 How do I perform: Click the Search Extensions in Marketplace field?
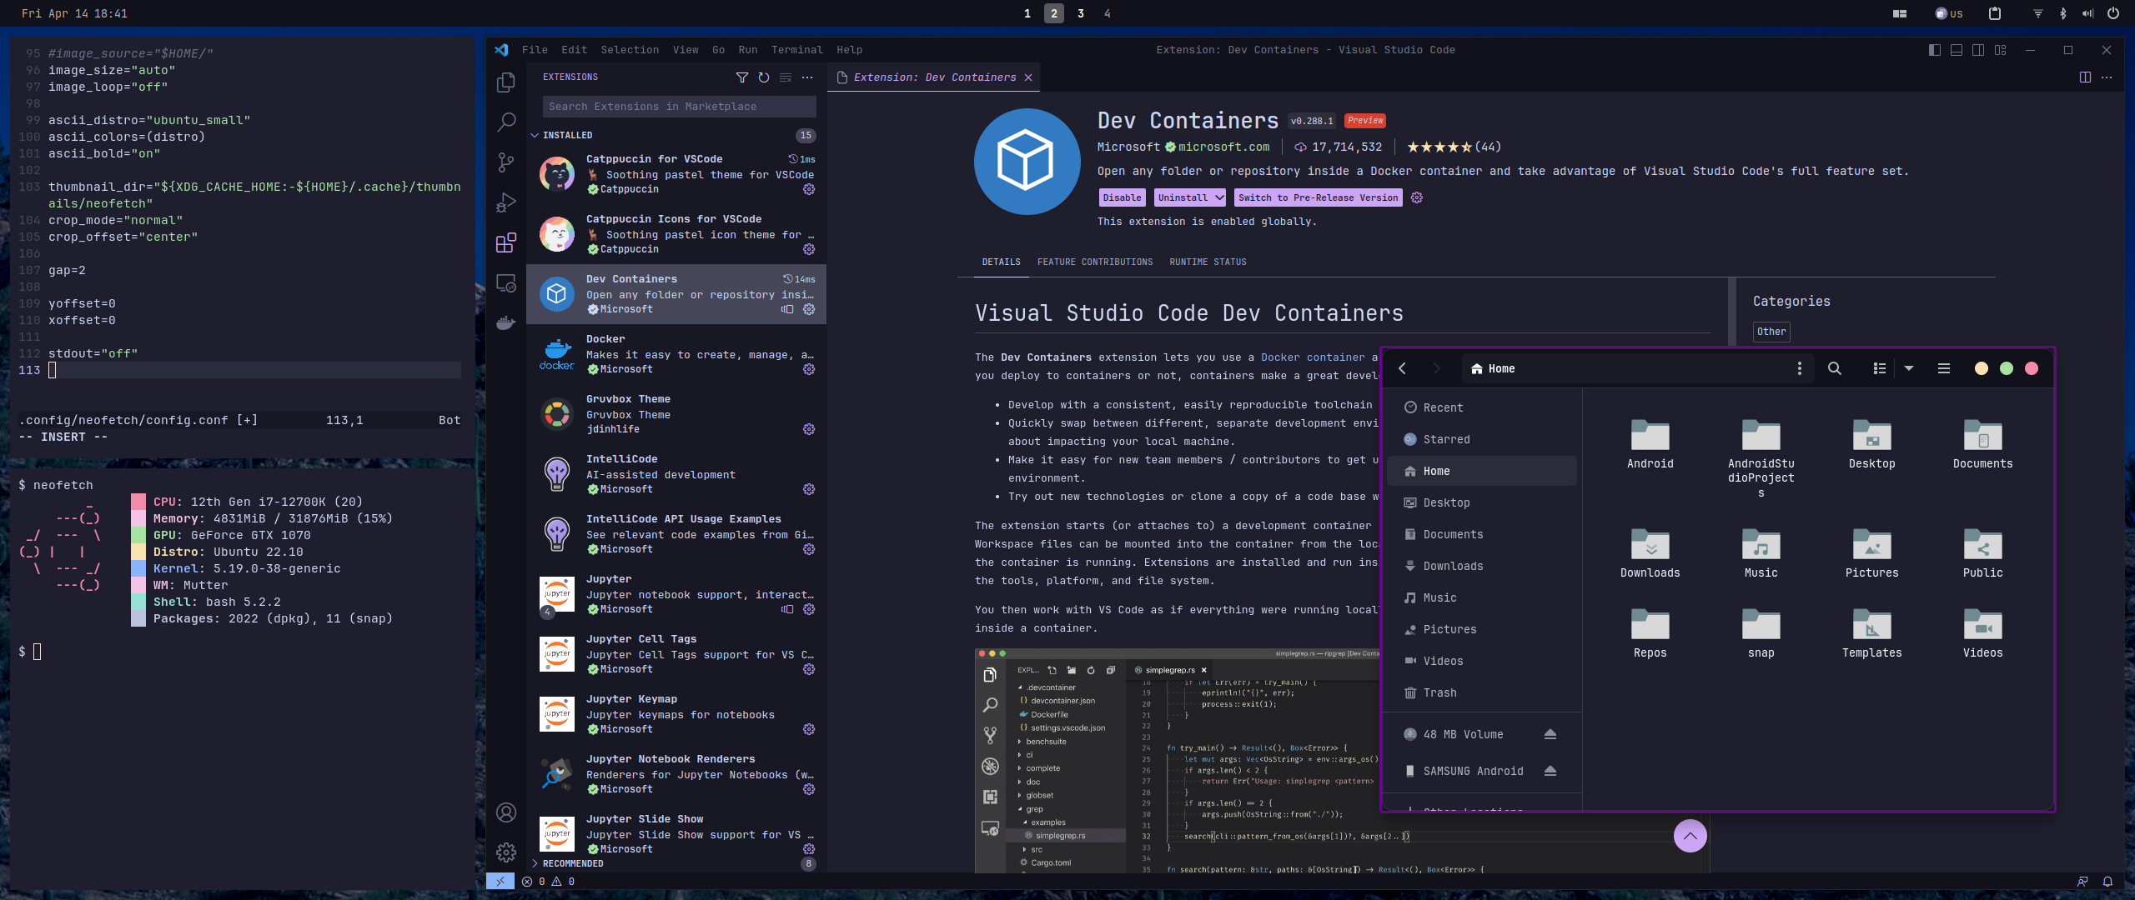coord(678,107)
